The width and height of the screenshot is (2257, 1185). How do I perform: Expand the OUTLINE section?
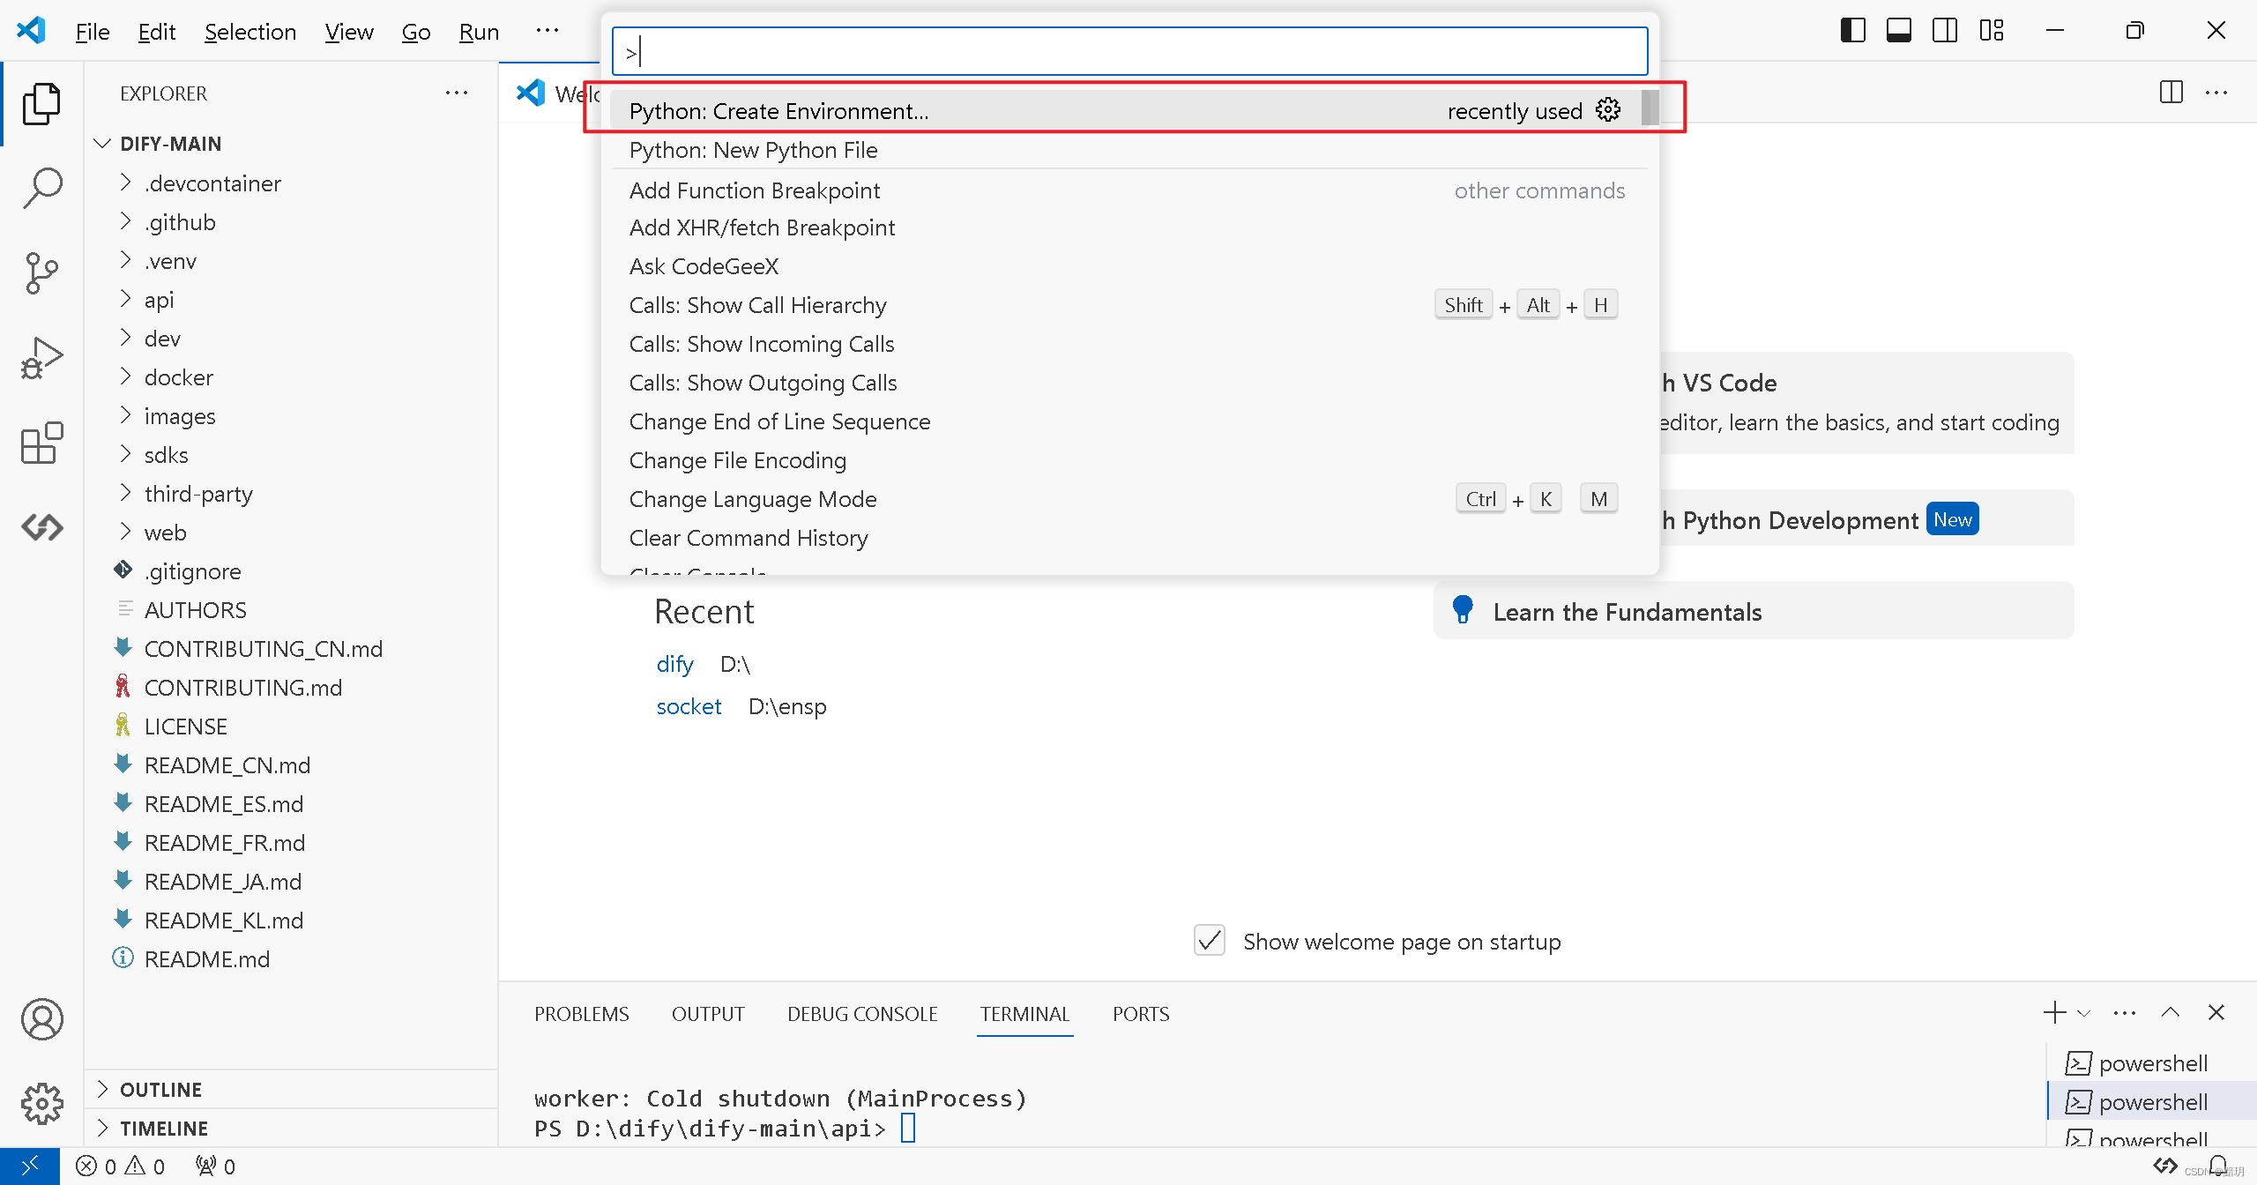click(x=160, y=1090)
